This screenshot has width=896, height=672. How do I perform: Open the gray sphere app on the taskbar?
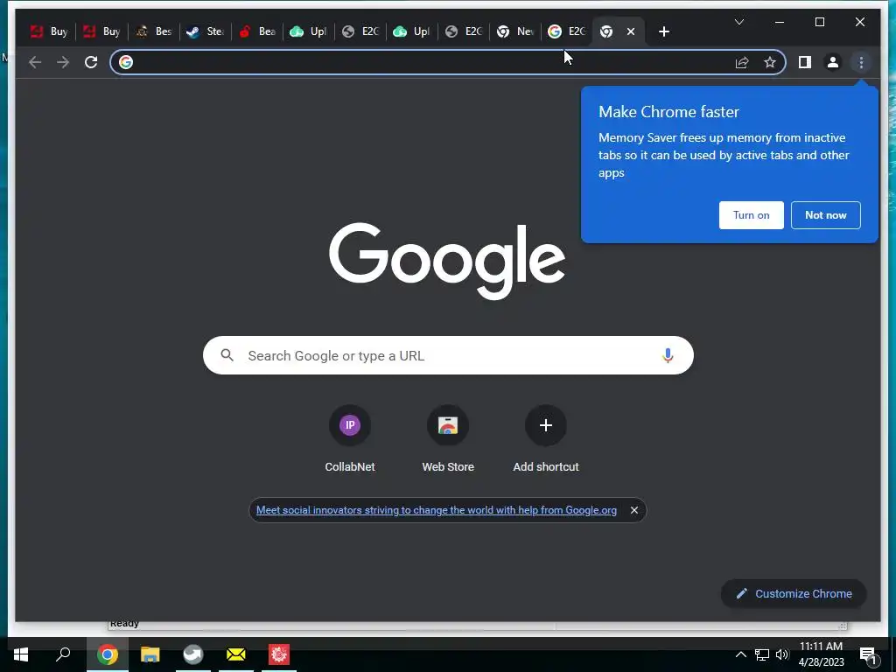[193, 654]
